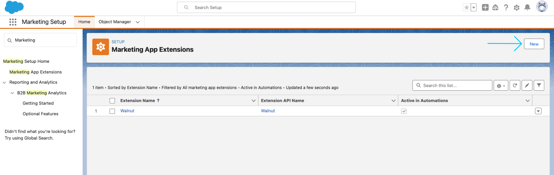Open Extension Name column menu chevron
554x175 pixels.
point(254,101)
